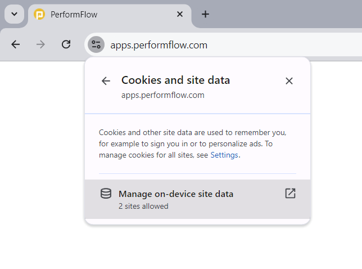Go back from Cookies and site data
Image resolution: width=362 pixels, height=269 pixels.
coord(106,81)
